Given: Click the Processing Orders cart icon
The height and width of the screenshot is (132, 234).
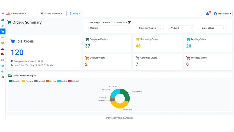Looking at the screenshot, I should click(x=137, y=39).
